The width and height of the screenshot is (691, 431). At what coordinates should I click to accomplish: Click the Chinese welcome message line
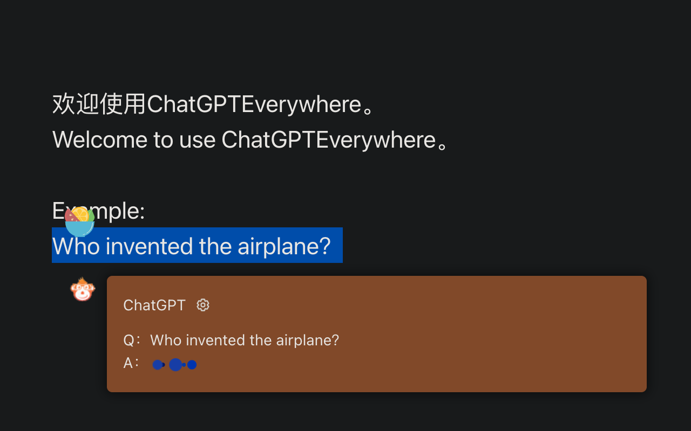click(212, 104)
